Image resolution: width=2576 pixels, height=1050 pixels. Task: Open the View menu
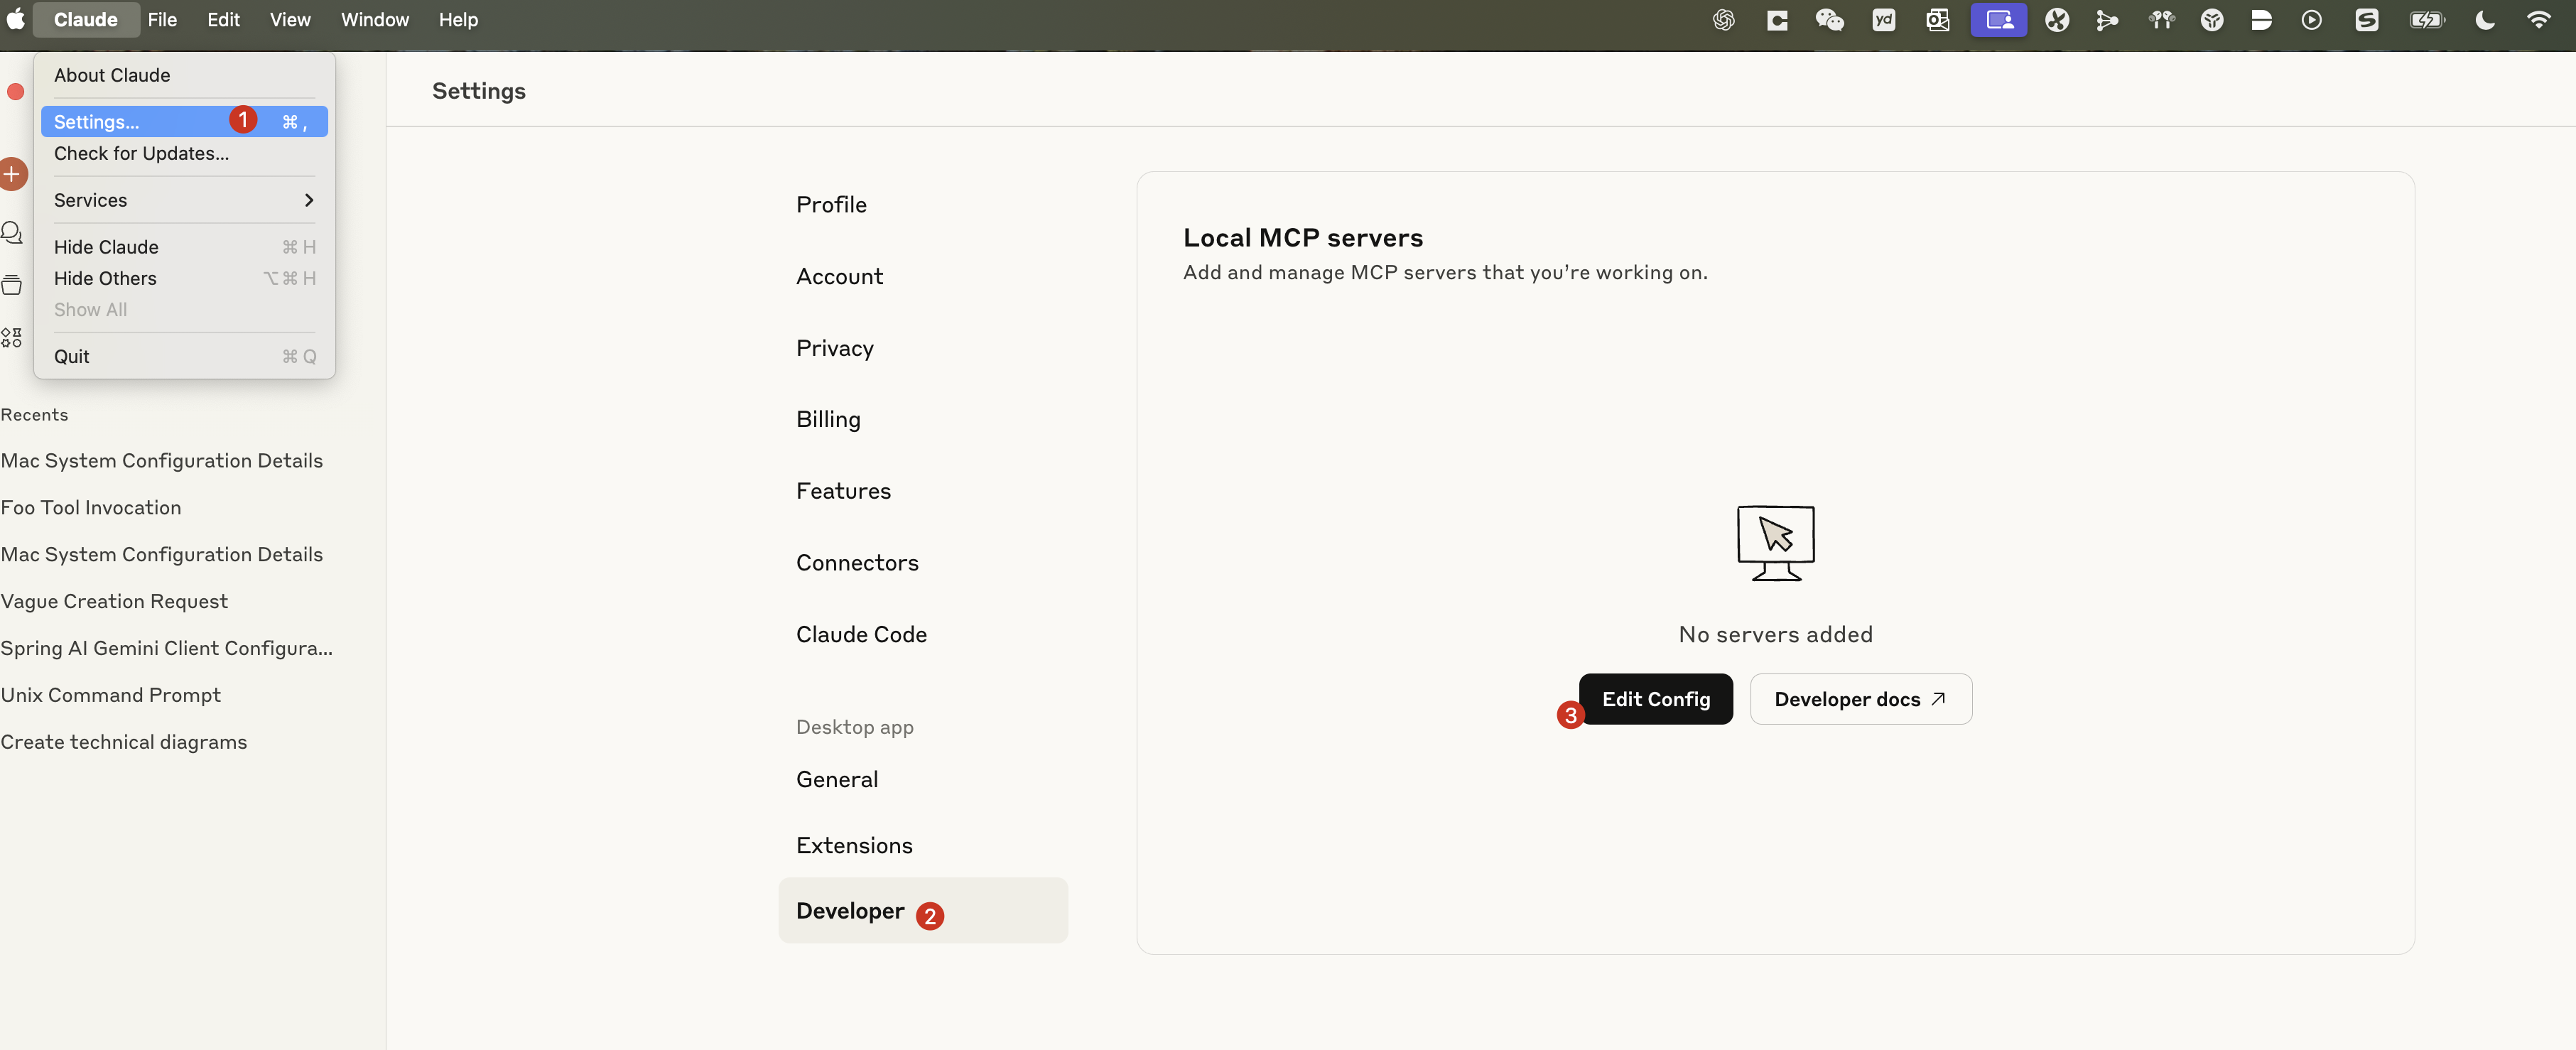290,19
